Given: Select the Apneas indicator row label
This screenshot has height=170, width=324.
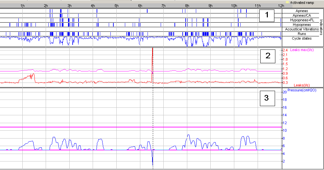Looking at the screenshot, I should point(301,11).
